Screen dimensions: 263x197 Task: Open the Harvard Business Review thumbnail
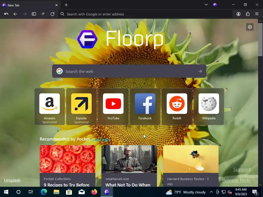[x=191, y=159]
